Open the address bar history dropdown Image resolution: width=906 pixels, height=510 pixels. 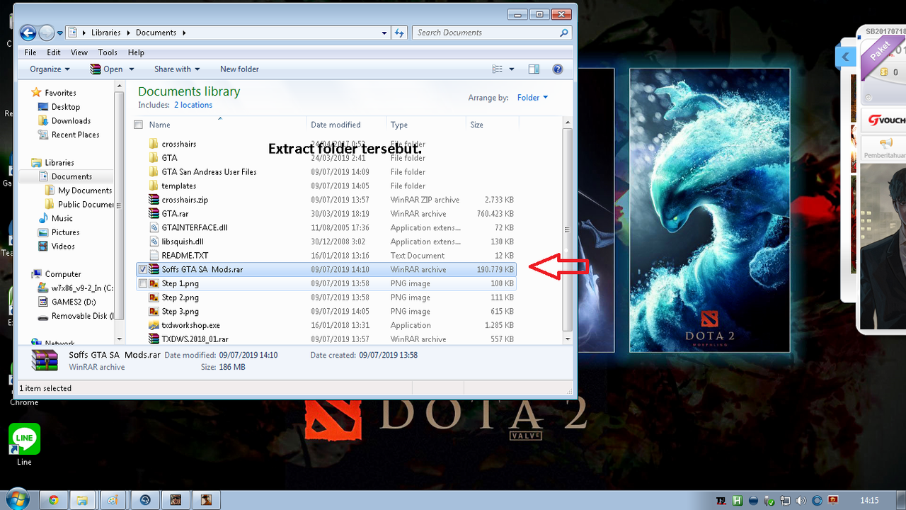click(x=385, y=33)
